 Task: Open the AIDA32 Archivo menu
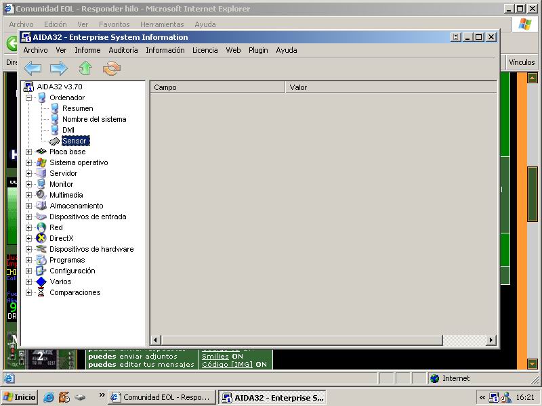point(36,50)
